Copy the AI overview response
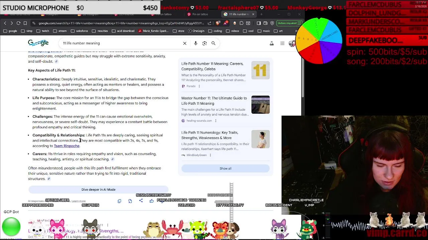Image resolution: width=428 pixels, height=240 pixels. (x=119, y=201)
